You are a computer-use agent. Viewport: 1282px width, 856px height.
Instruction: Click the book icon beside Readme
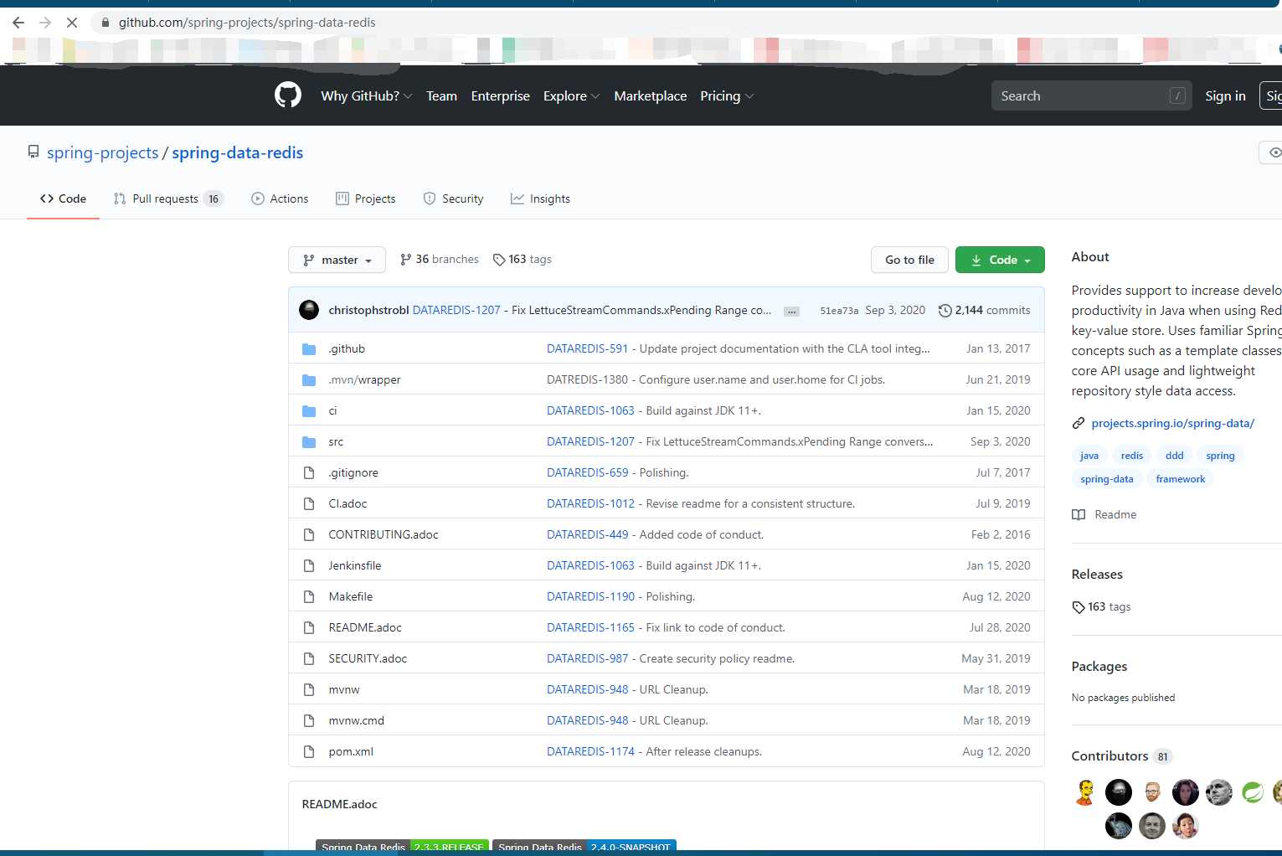point(1079,514)
